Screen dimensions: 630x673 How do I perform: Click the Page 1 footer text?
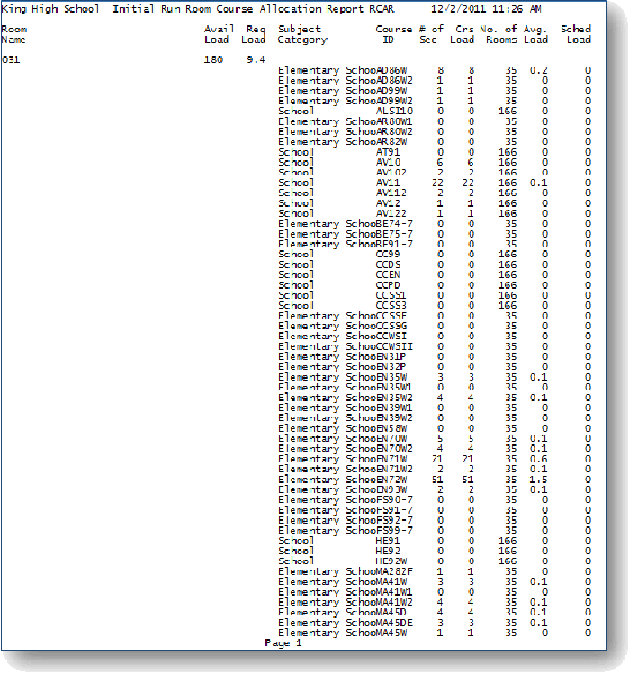coord(283,643)
